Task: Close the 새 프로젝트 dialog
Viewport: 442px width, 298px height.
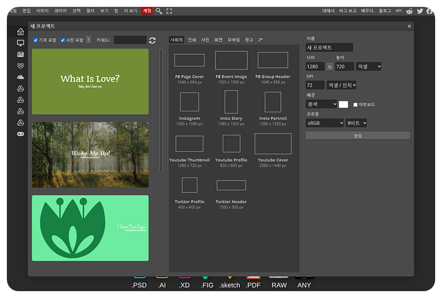Action: click(x=409, y=26)
